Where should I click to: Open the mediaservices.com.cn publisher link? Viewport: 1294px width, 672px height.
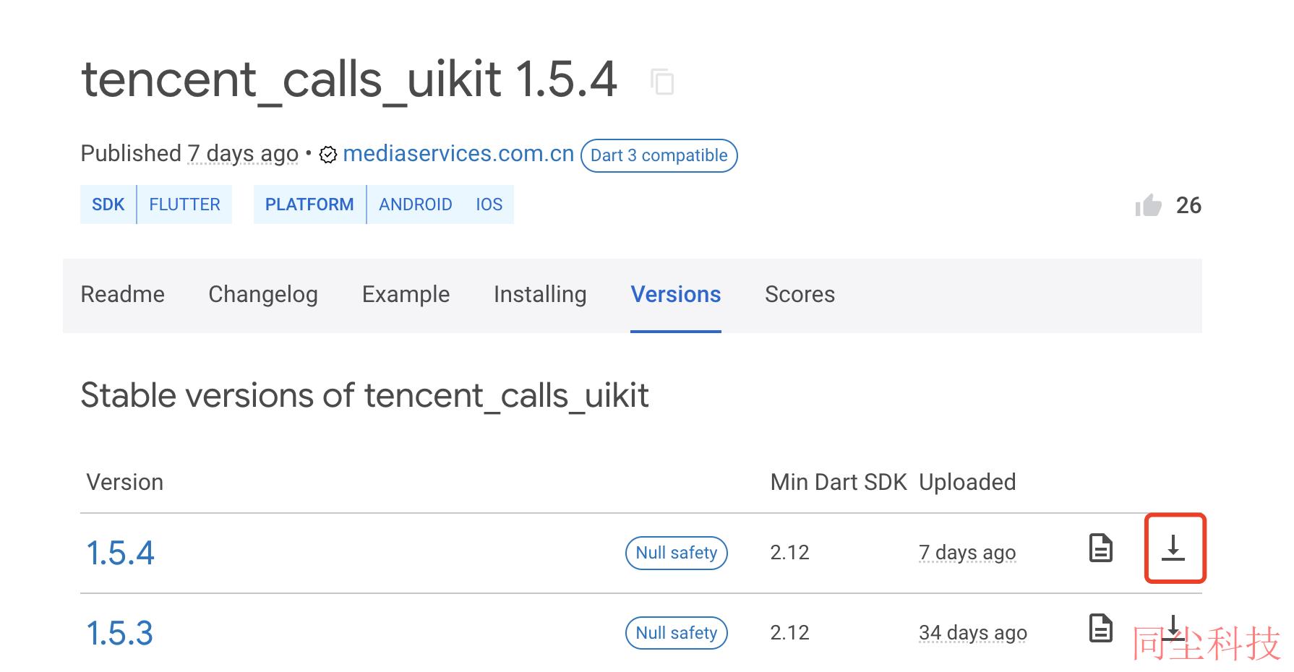[x=458, y=154]
